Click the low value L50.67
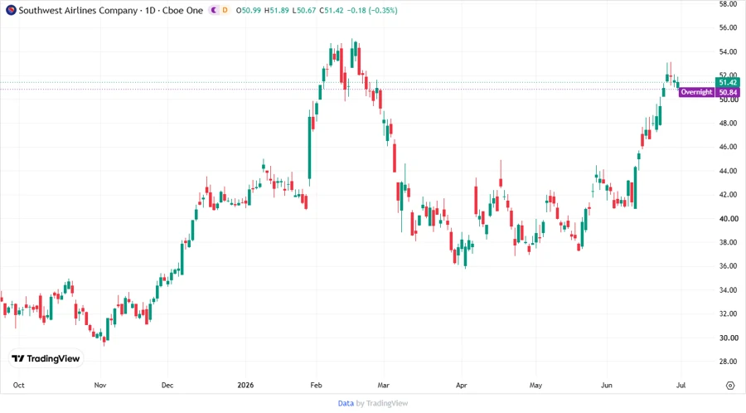746x413 pixels. pyautogui.click(x=303, y=10)
